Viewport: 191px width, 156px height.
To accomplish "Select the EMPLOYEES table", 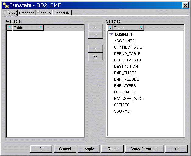I will point(125,86).
